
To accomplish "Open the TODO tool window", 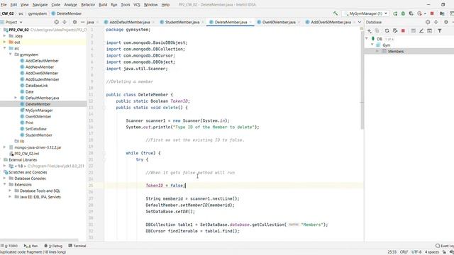I will [x=9, y=246].
